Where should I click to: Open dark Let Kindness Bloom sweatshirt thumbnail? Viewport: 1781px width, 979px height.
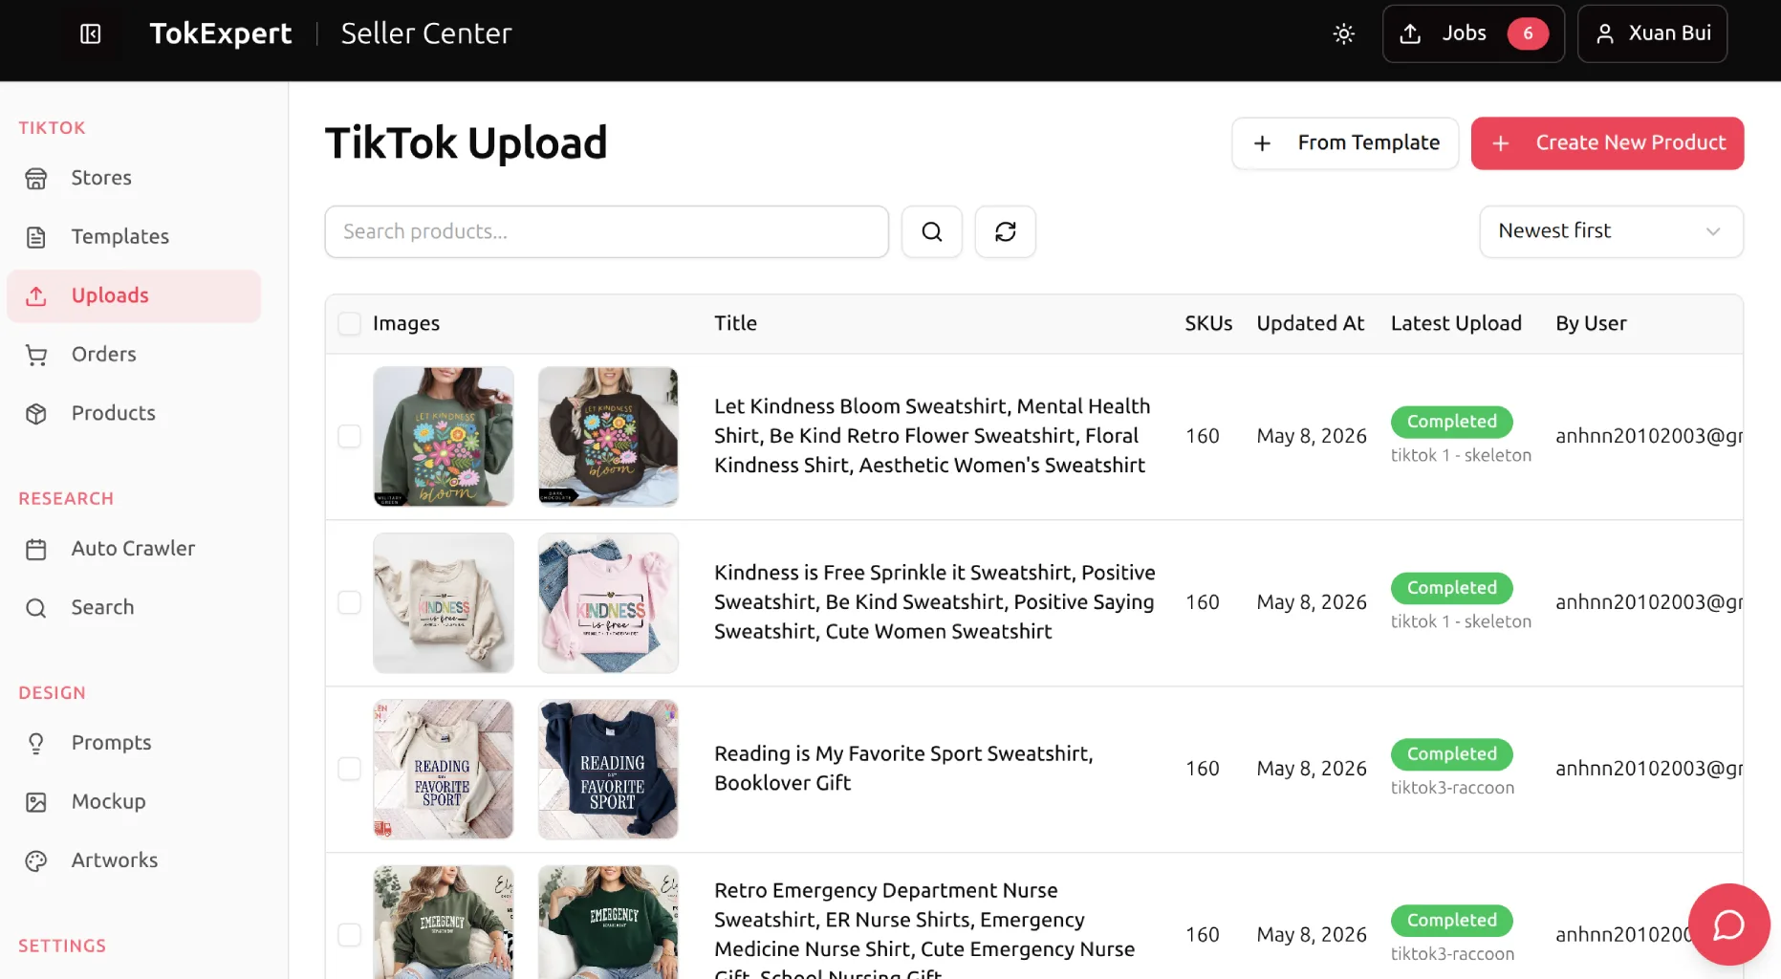pyautogui.click(x=608, y=437)
